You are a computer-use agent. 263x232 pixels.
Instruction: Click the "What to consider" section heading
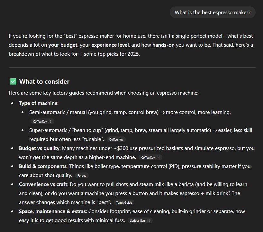pos(44,81)
